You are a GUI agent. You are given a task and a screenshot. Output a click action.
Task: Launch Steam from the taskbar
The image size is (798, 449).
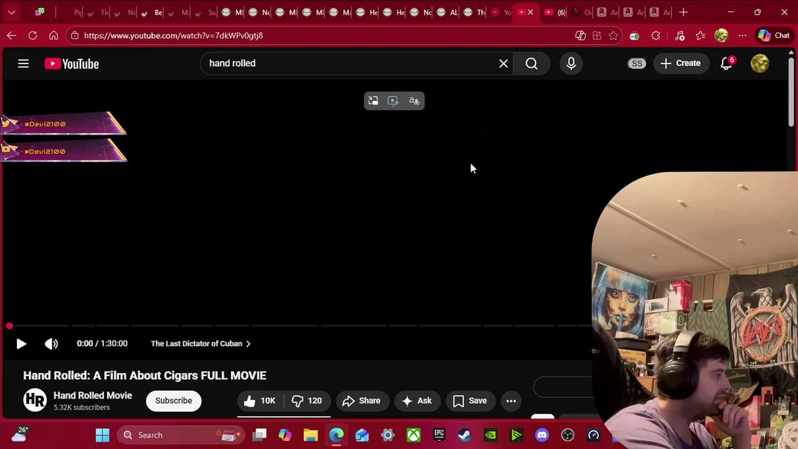pyautogui.click(x=464, y=435)
